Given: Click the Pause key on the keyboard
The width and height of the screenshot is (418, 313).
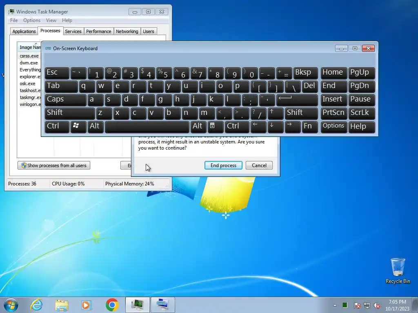Looking at the screenshot, I should [362, 100].
